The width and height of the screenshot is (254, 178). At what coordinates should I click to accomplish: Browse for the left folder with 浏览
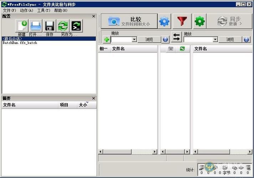[149, 40]
